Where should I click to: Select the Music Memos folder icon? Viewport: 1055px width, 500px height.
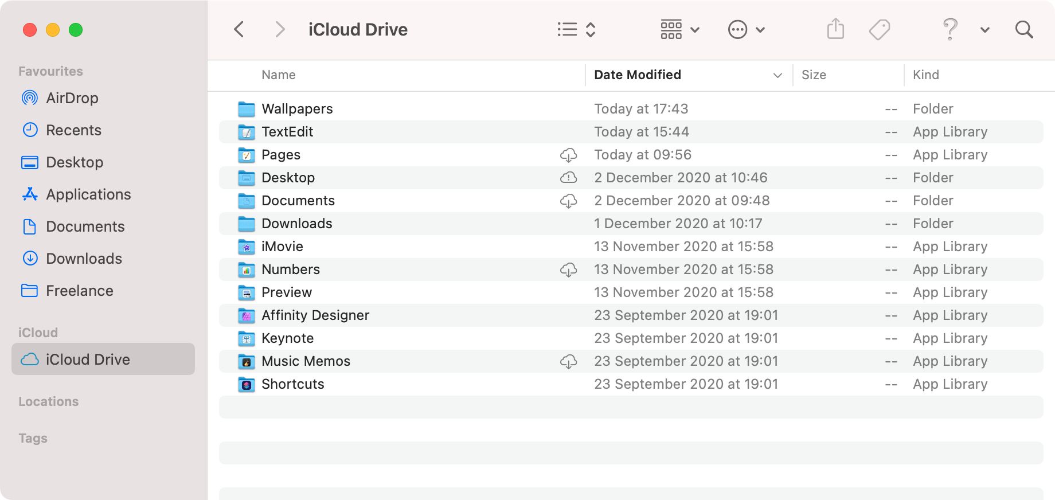[247, 361]
